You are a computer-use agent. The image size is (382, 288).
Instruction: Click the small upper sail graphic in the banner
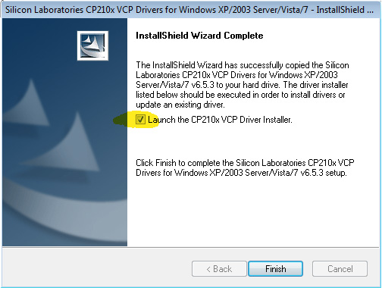click(27, 101)
